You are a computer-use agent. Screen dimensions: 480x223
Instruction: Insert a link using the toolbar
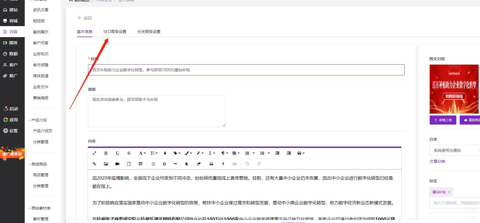tap(94, 164)
